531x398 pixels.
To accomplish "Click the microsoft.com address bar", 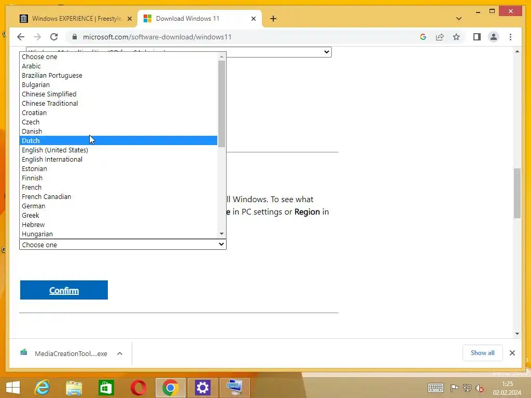I will coord(157,37).
